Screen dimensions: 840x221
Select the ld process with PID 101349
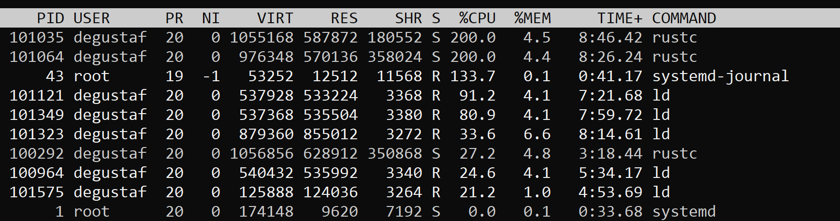point(420,115)
